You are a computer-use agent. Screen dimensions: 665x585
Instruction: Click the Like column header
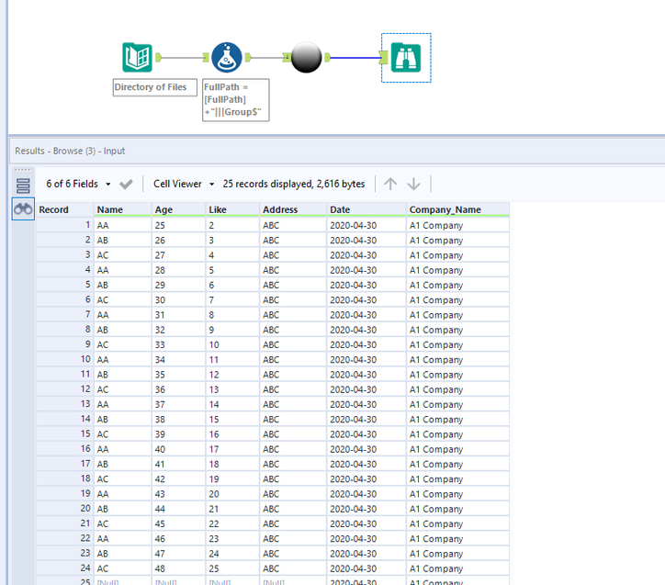(218, 209)
